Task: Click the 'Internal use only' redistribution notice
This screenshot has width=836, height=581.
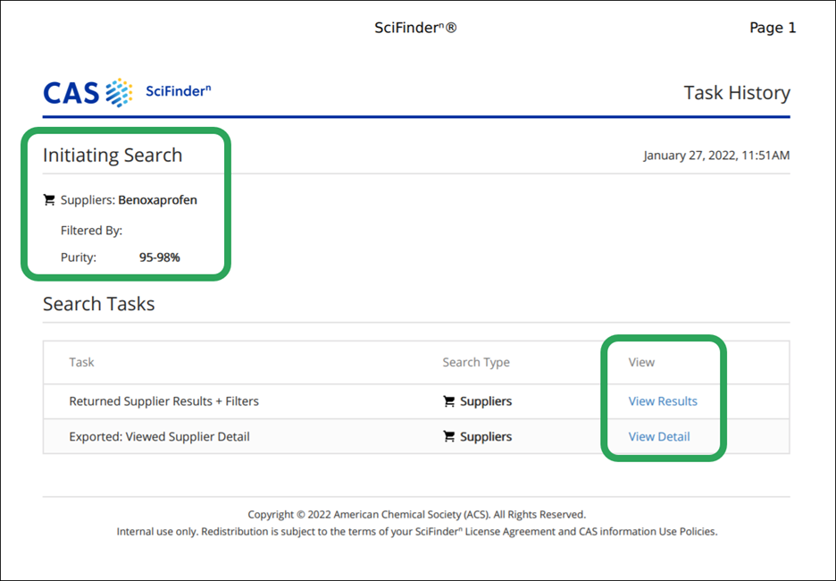Action: point(417,531)
